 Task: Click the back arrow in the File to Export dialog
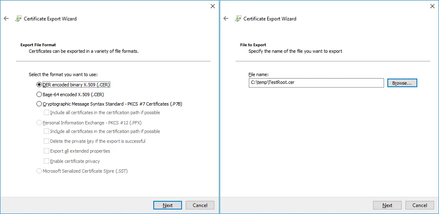click(226, 19)
